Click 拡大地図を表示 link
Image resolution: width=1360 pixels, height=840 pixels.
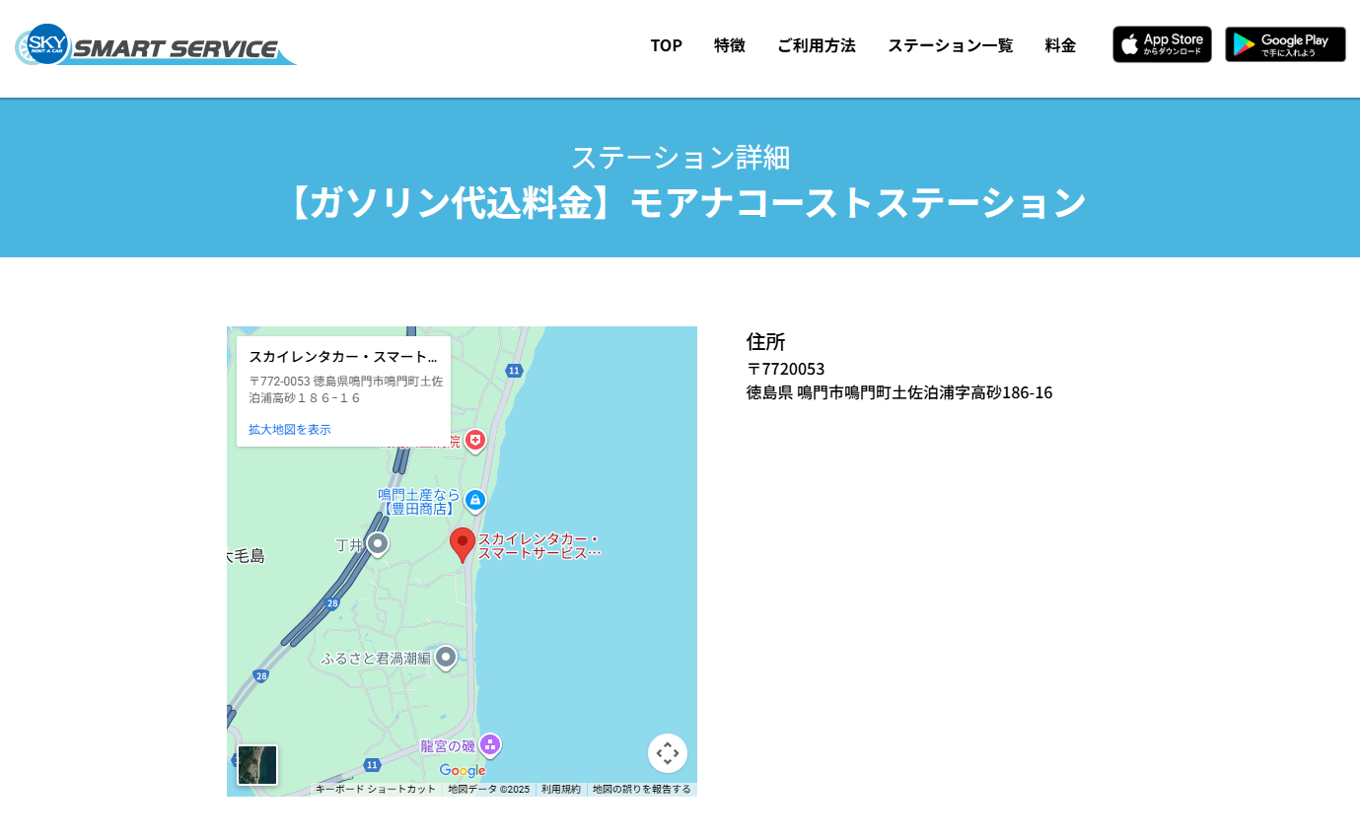(290, 430)
